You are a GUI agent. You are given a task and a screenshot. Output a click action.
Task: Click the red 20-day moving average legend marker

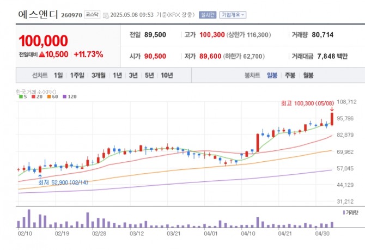34,96
